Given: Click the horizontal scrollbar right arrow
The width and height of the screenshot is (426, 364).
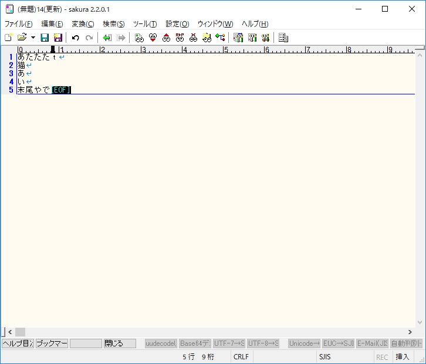Looking at the screenshot, I should 410,332.
